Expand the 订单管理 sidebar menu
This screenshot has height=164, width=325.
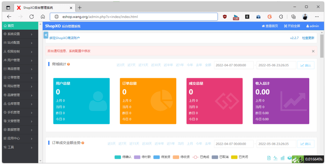tap(20, 77)
